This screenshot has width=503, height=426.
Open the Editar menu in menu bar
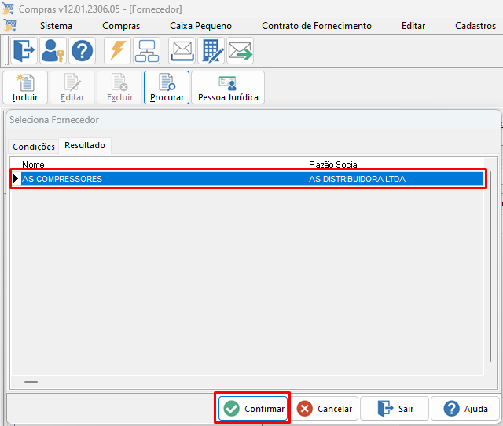click(x=413, y=26)
